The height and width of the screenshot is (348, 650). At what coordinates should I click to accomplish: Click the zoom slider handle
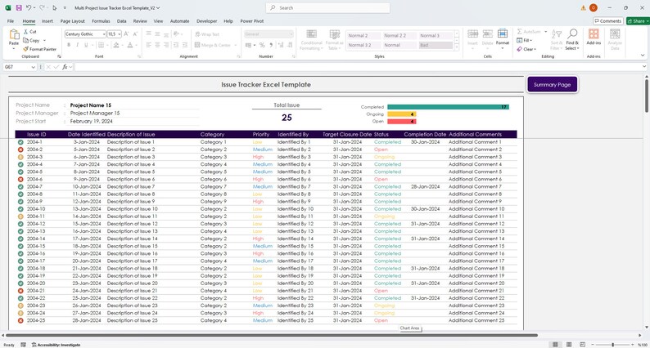pyautogui.click(x=612, y=345)
